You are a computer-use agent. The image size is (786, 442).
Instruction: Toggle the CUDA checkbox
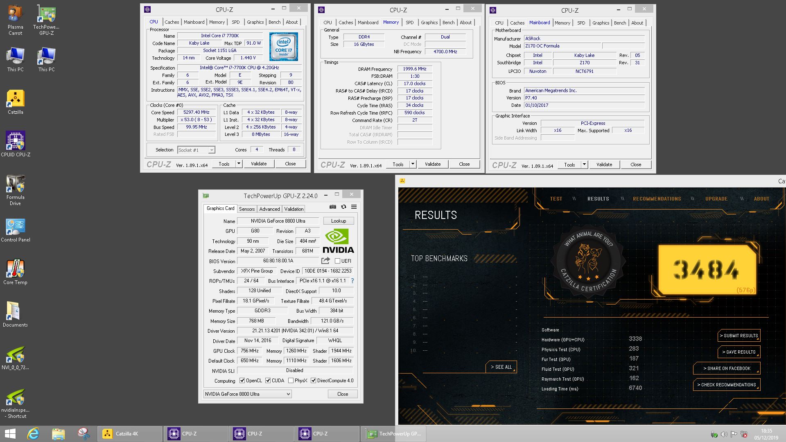pyautogui.click(x=268, y=381)
